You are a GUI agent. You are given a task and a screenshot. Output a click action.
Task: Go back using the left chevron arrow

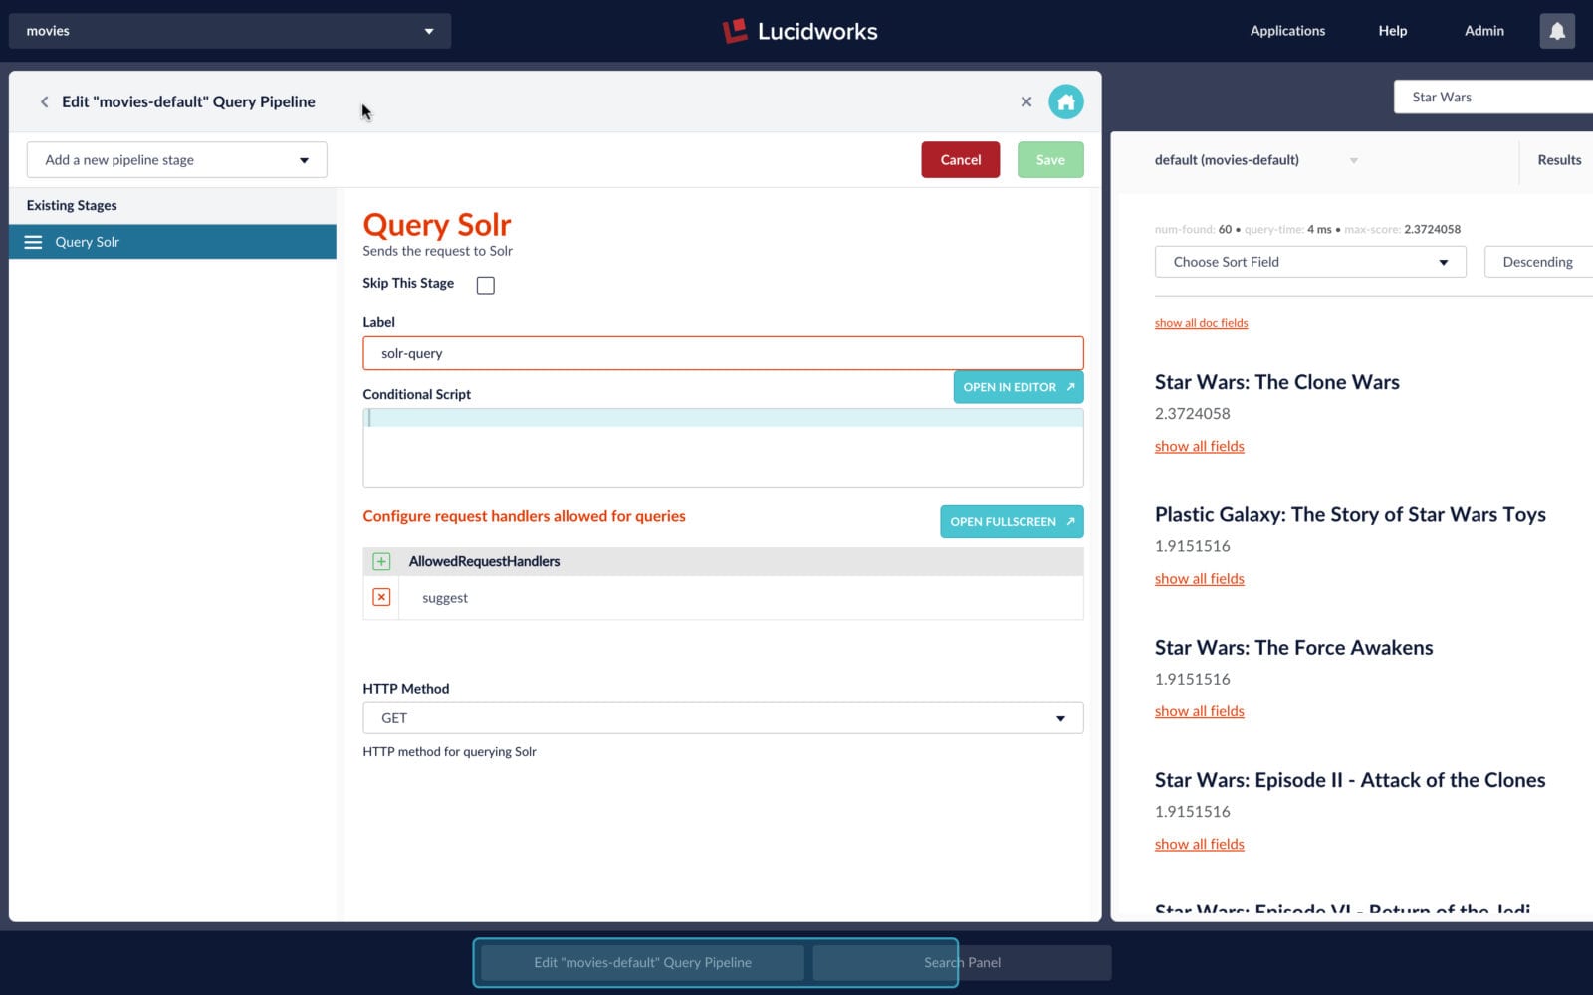44,101
